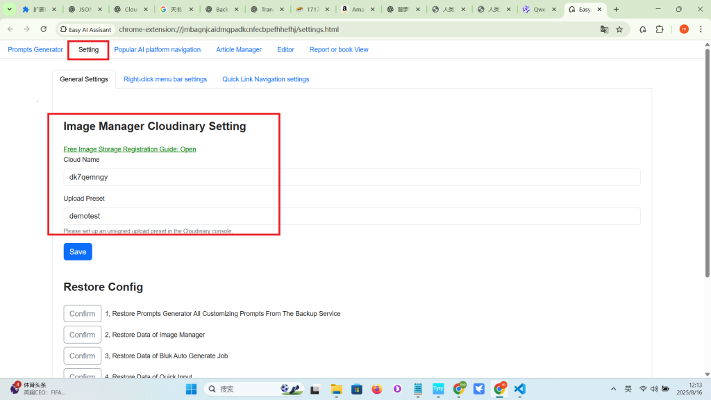Open Report or book View
This screenshot has height=400, width=711.
pos(339,49)
